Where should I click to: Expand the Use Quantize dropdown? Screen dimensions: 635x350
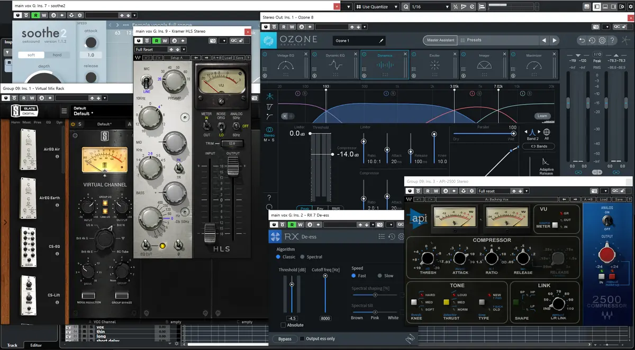pos(396,7)
